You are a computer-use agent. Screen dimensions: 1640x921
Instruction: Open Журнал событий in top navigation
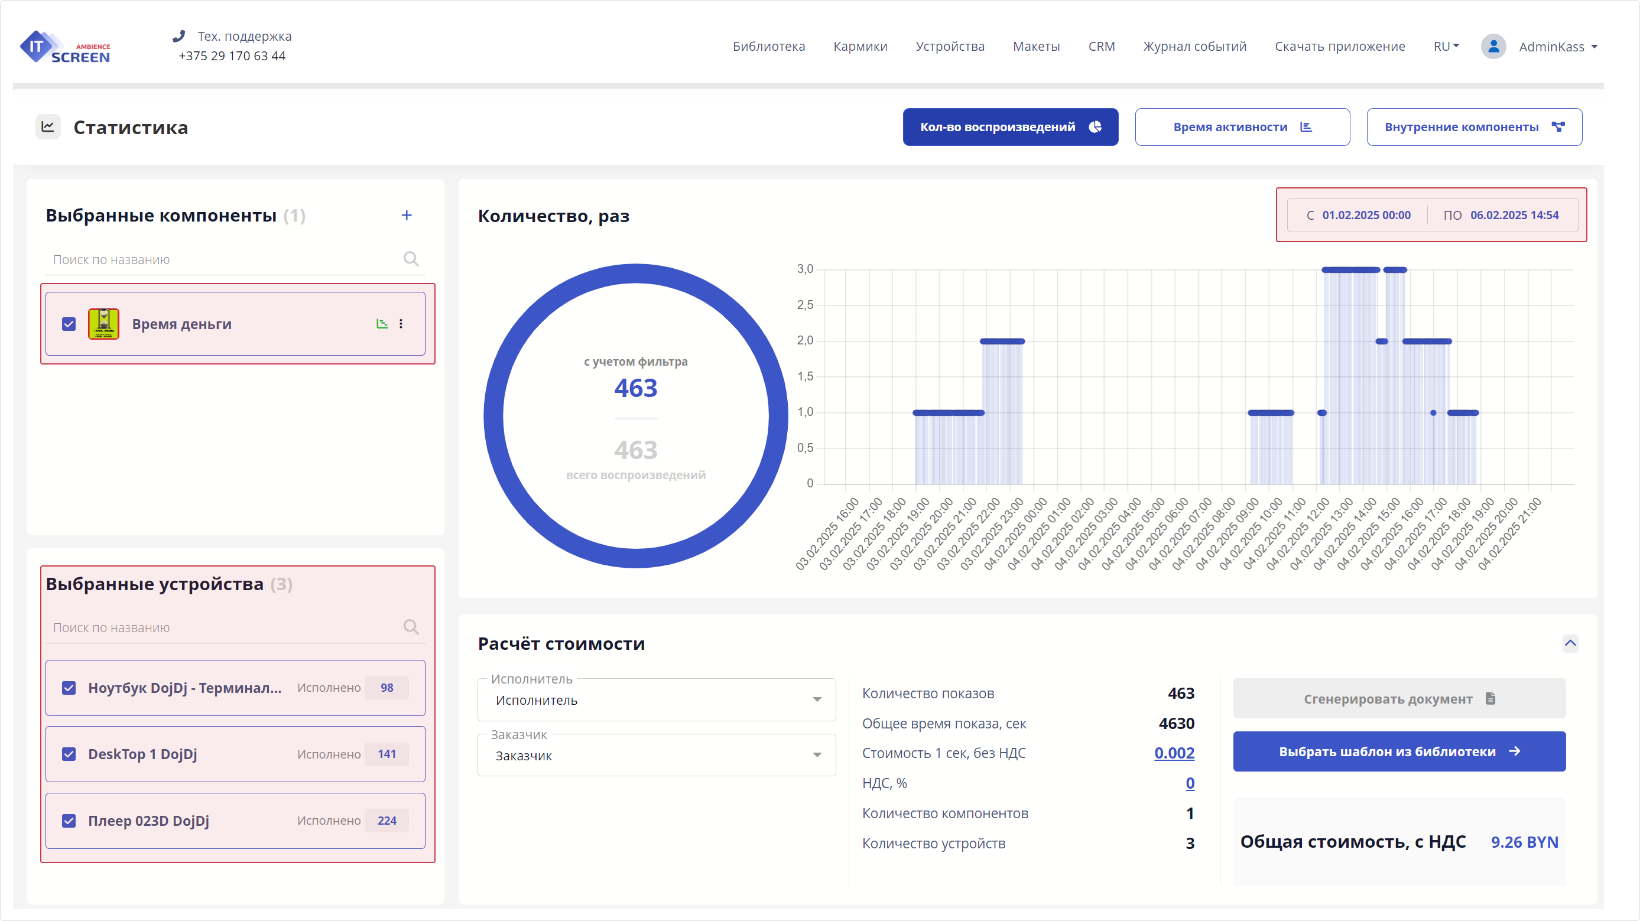(x=1194, y=47)
